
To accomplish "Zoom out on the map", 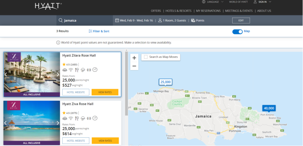I will (x=134, y=66).
